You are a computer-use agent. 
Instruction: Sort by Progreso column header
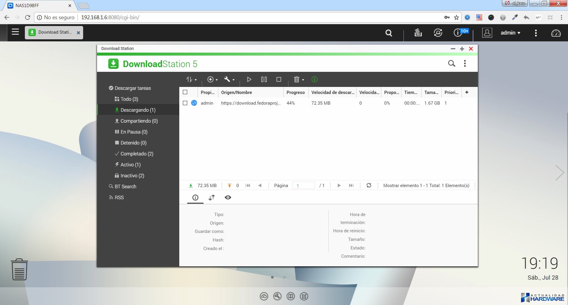[x=295, y=92]
